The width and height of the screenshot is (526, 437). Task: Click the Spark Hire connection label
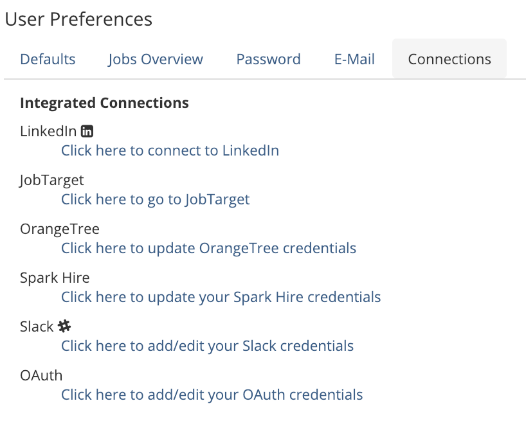(55, 278)
